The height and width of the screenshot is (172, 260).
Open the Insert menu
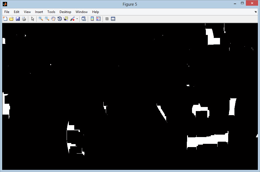pyautogui.click(x=39, y=12)
